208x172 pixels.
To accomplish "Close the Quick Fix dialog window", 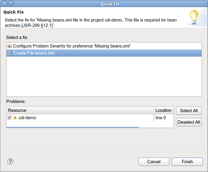I will [x=4, y=4].
